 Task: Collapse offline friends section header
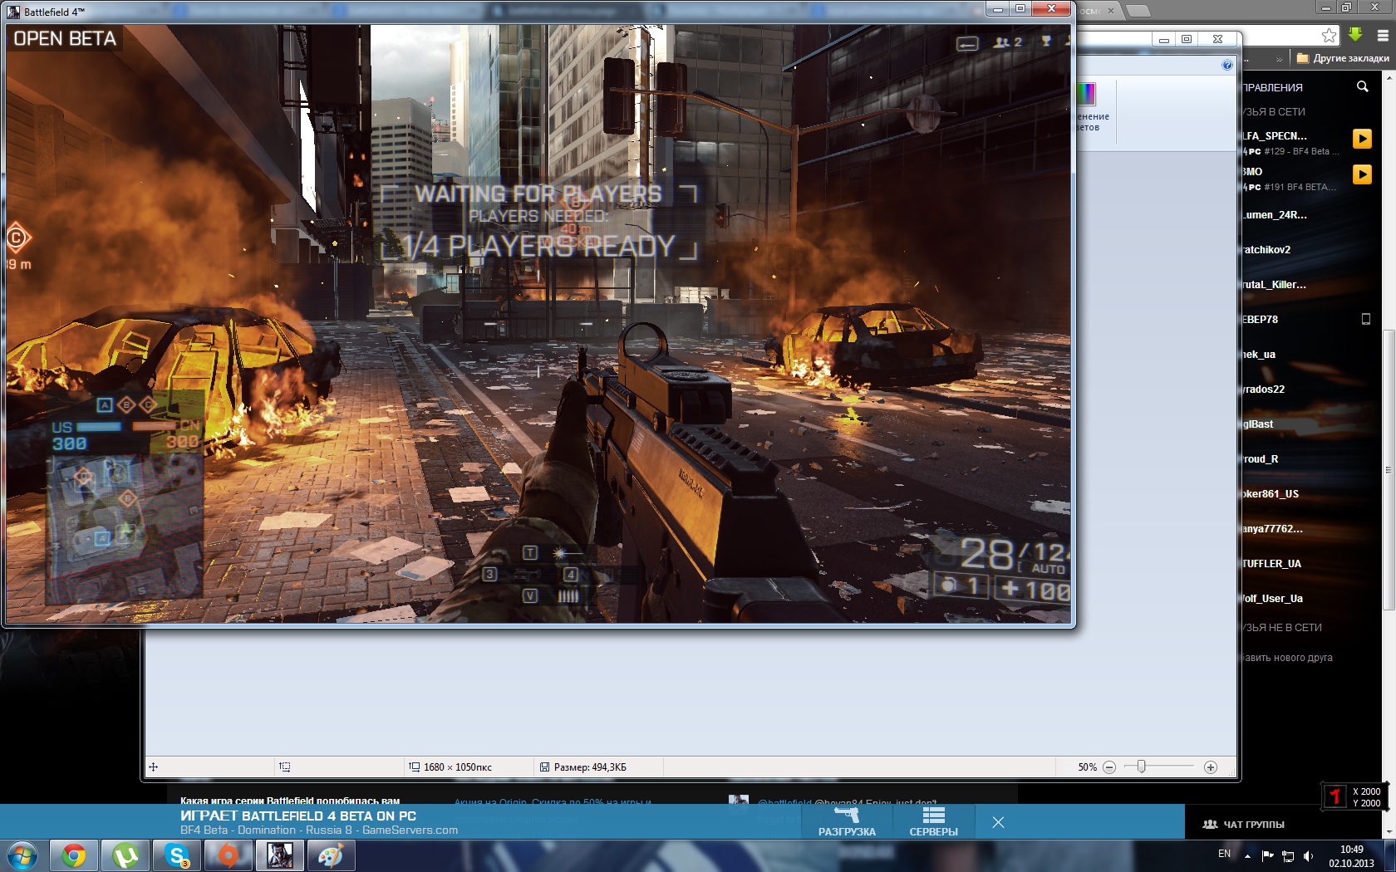pyautogui.click(x=1282, y=628)
